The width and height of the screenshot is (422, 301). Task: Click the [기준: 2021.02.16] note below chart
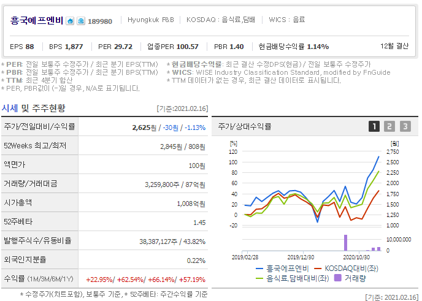(x=392, y=297)
